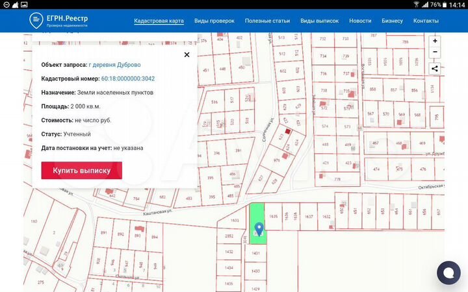
Task: Click the ЕГРН.Реестр logo
Action: pyautogui.click(x=58, y=21)
